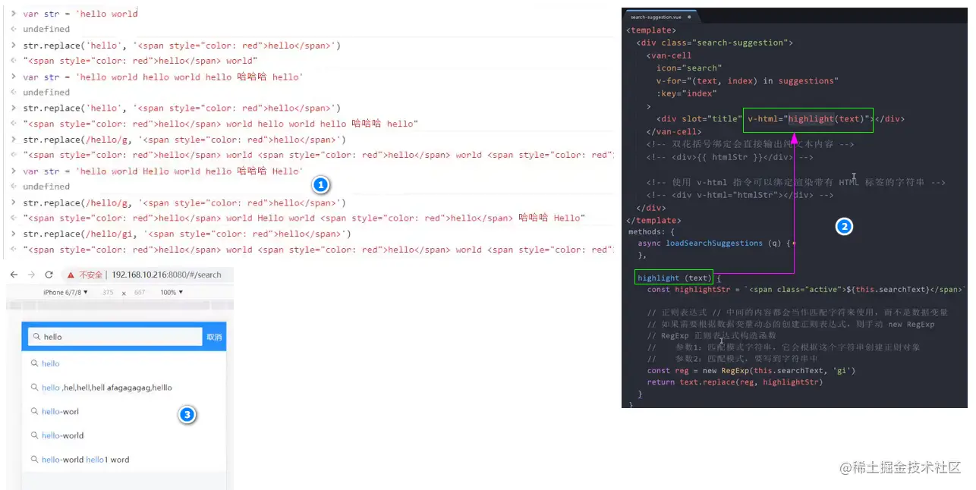Click code line const highlightStr = …

pyautogui.click(x=808, y=290)
